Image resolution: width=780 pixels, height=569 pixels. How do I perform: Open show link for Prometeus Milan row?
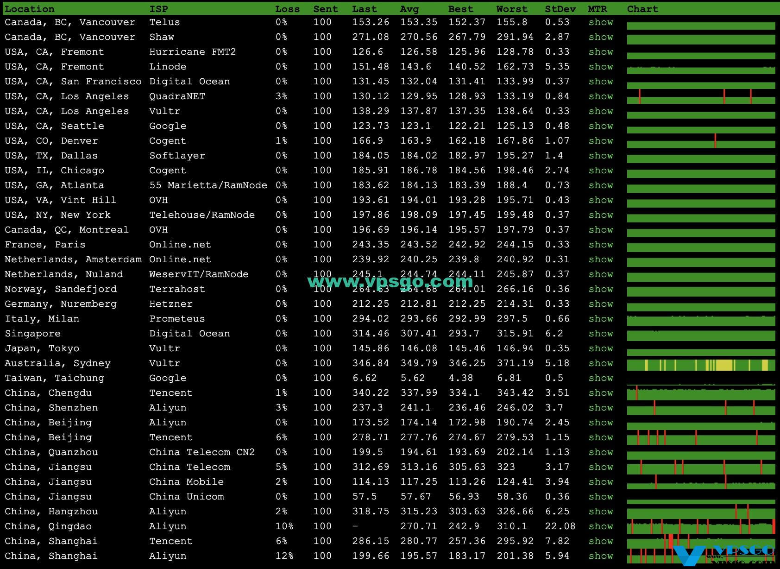click(601, 319)
